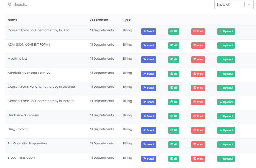Print the Medicine List form
Screen dimensions: 256x168
[x=198, y=60]
